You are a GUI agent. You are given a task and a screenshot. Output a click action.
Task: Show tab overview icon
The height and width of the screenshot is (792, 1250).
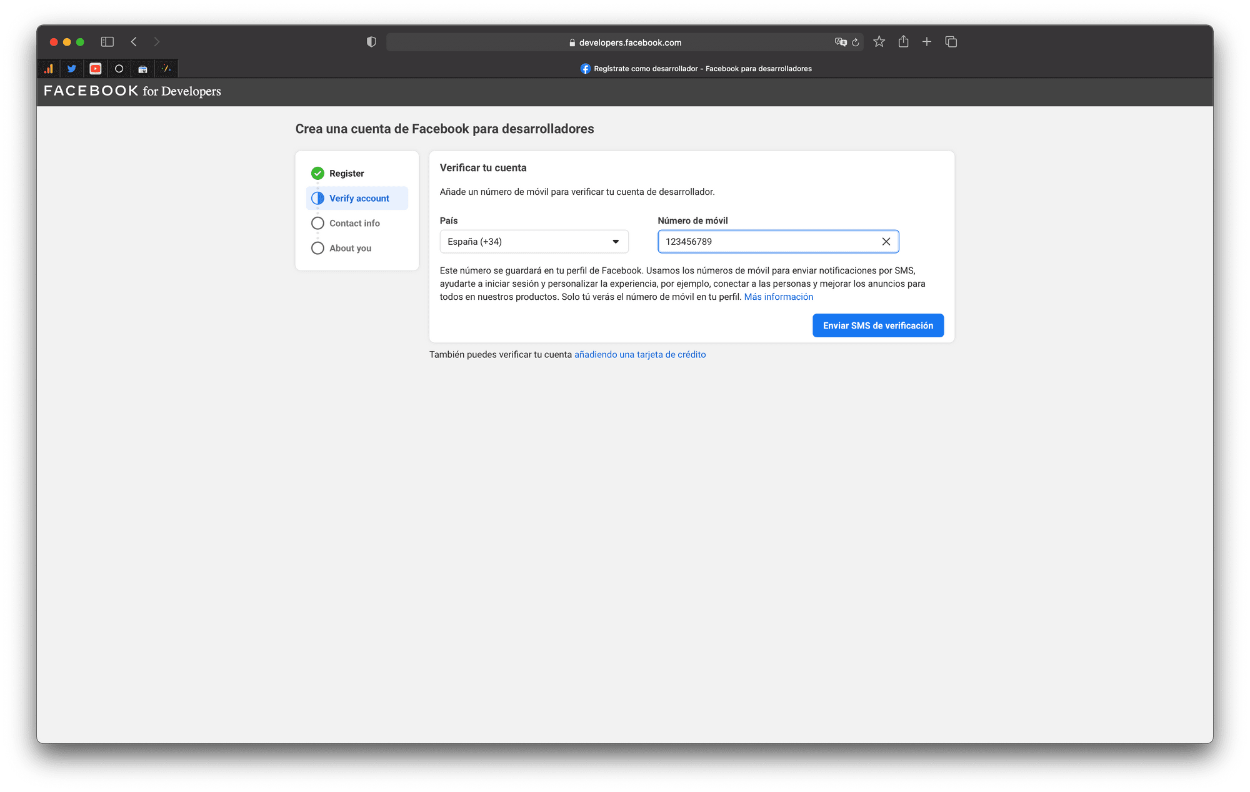(x=951, y=42)
